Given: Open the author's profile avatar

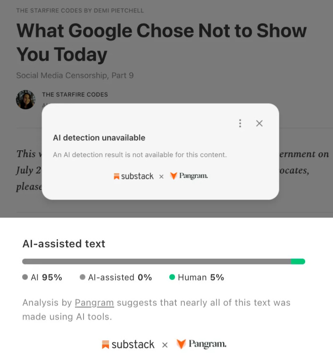Looking at the screenshot, I should (25, 100).
